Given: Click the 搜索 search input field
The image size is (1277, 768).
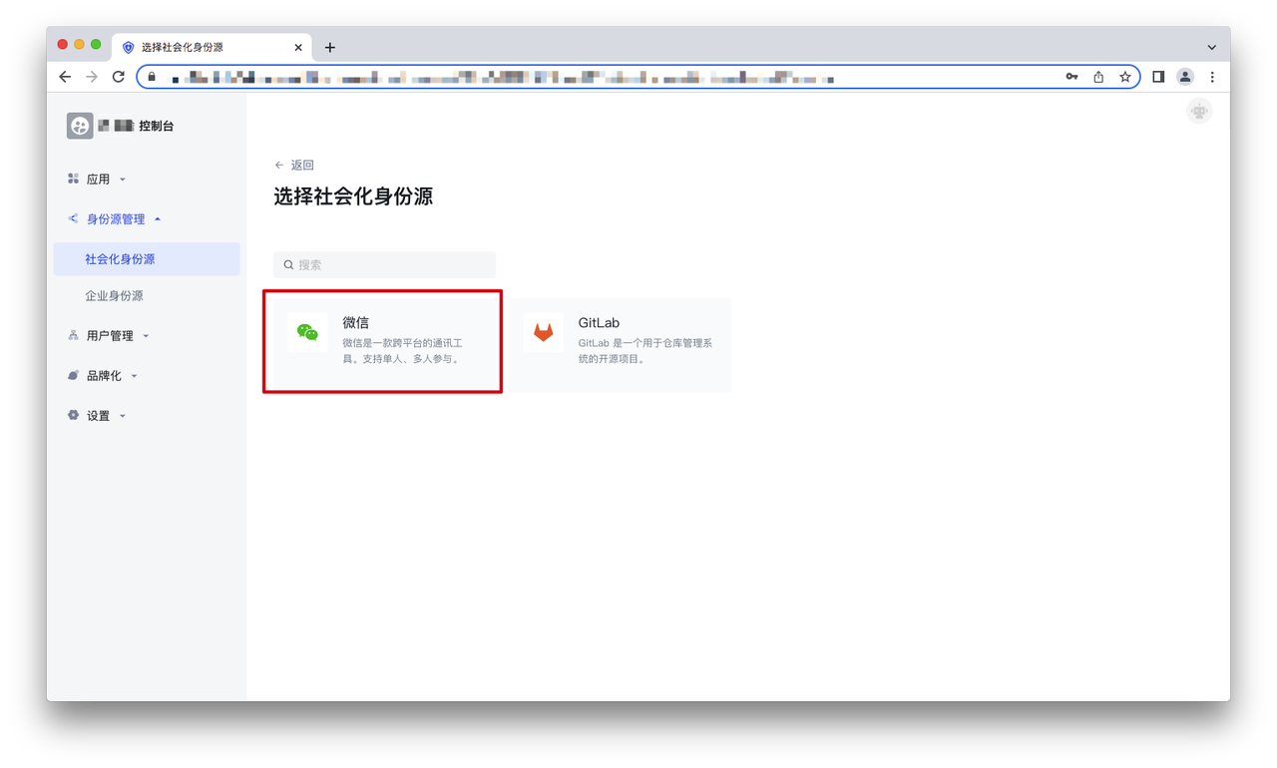Looking at the screenshot, I should click(x=384, y=264).
